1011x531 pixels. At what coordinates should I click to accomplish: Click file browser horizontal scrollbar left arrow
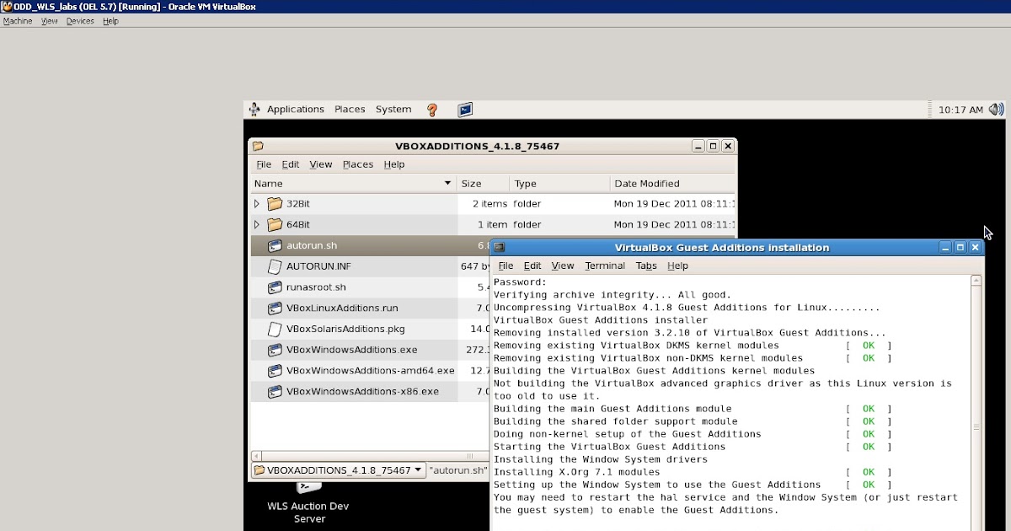point(256,456)
